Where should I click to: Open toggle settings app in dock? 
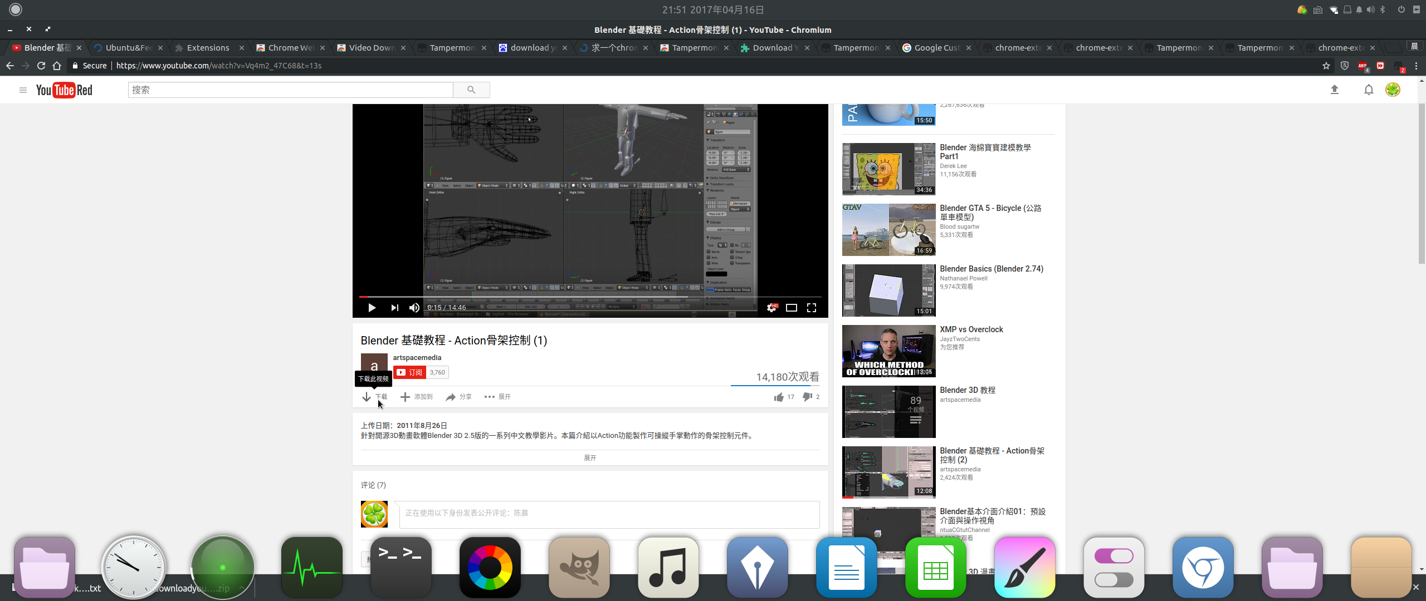(1114, 568)
